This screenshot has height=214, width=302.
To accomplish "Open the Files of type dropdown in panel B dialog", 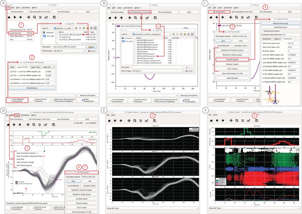I will tap(158, 71).
